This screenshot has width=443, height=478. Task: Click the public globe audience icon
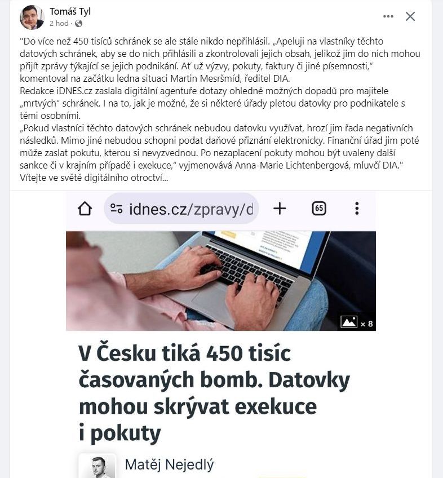pos(78,24)
